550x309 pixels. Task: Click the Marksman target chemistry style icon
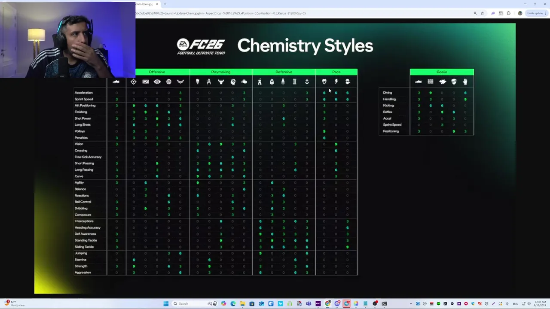pyautogui.click(x=168, y=82)
